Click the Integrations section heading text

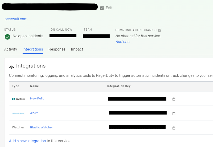31,66
